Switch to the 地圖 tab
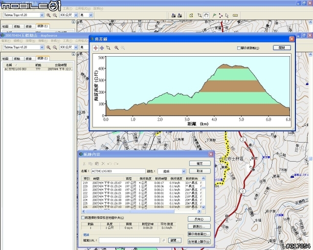The height and width of the screenshot is (250, 313). (x=5, y=58)
